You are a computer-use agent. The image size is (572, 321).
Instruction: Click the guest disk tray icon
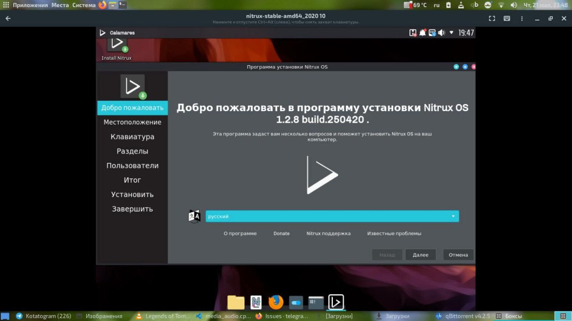click(x=413, y=33)
